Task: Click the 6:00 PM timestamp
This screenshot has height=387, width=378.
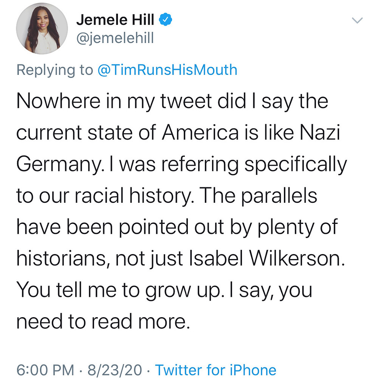Action: 45,370
